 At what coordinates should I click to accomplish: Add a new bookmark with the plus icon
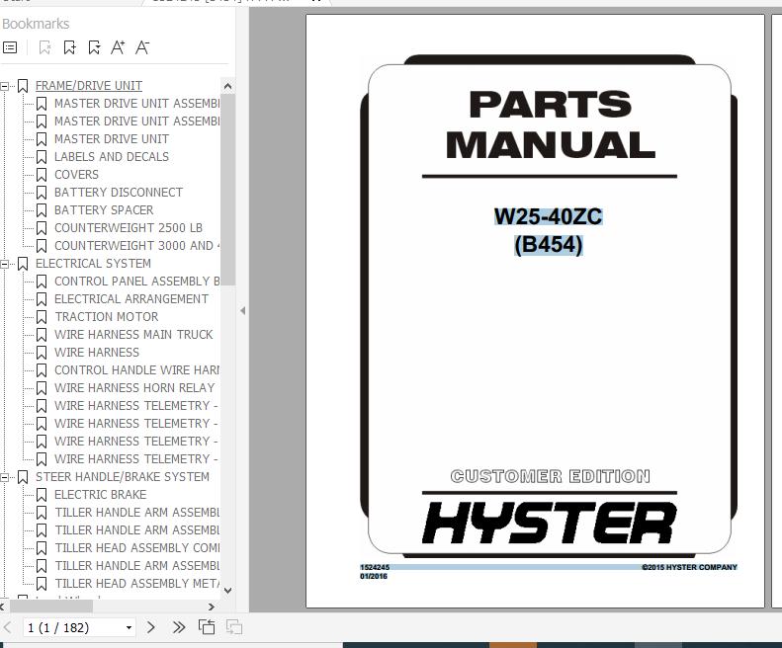70,47
